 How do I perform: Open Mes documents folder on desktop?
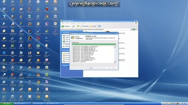[4, 32]
